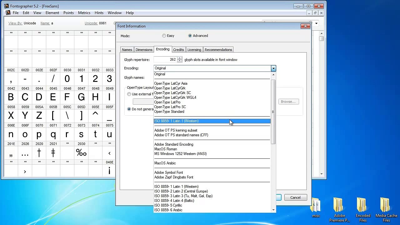The image size is (400, 225).
Task: Choose Original in encoding list
Action: pyautogui.click(x=212, y=74)
